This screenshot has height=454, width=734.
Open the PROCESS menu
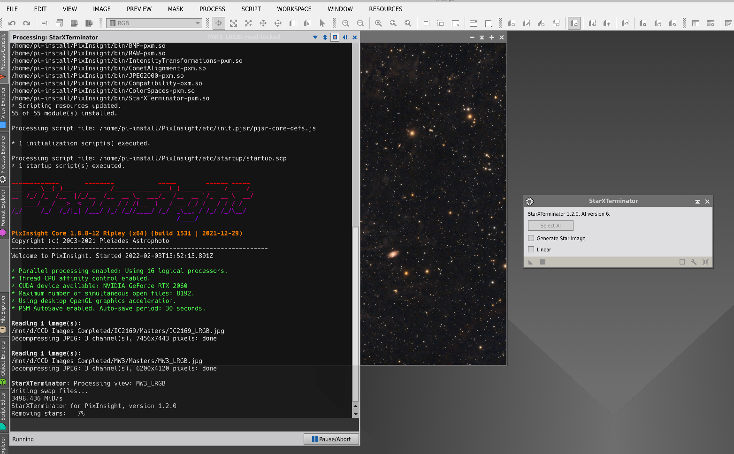213,9
